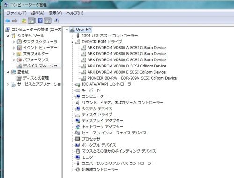Select ディスクの管理 in left tree
Screen dimensions: 234x178
coord(36,78)
